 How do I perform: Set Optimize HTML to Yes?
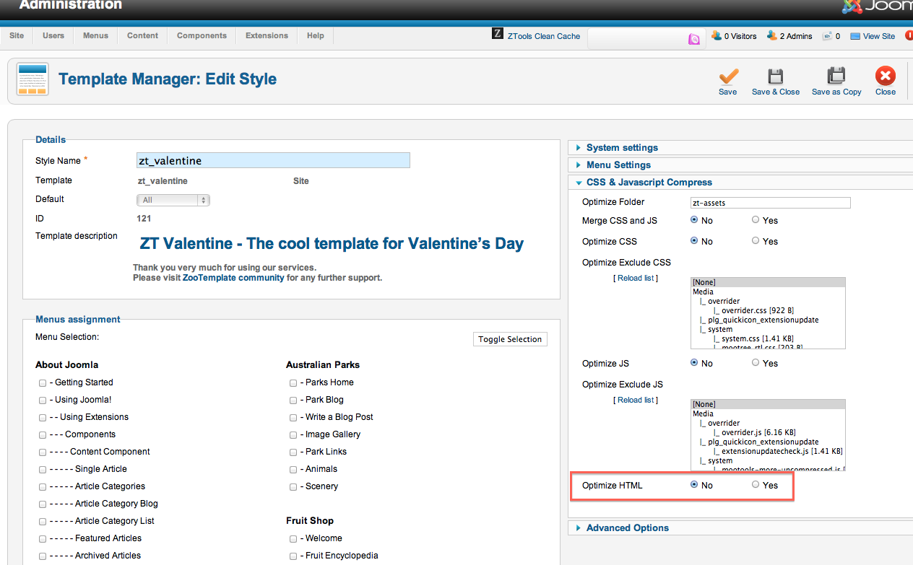click(756, 485)
